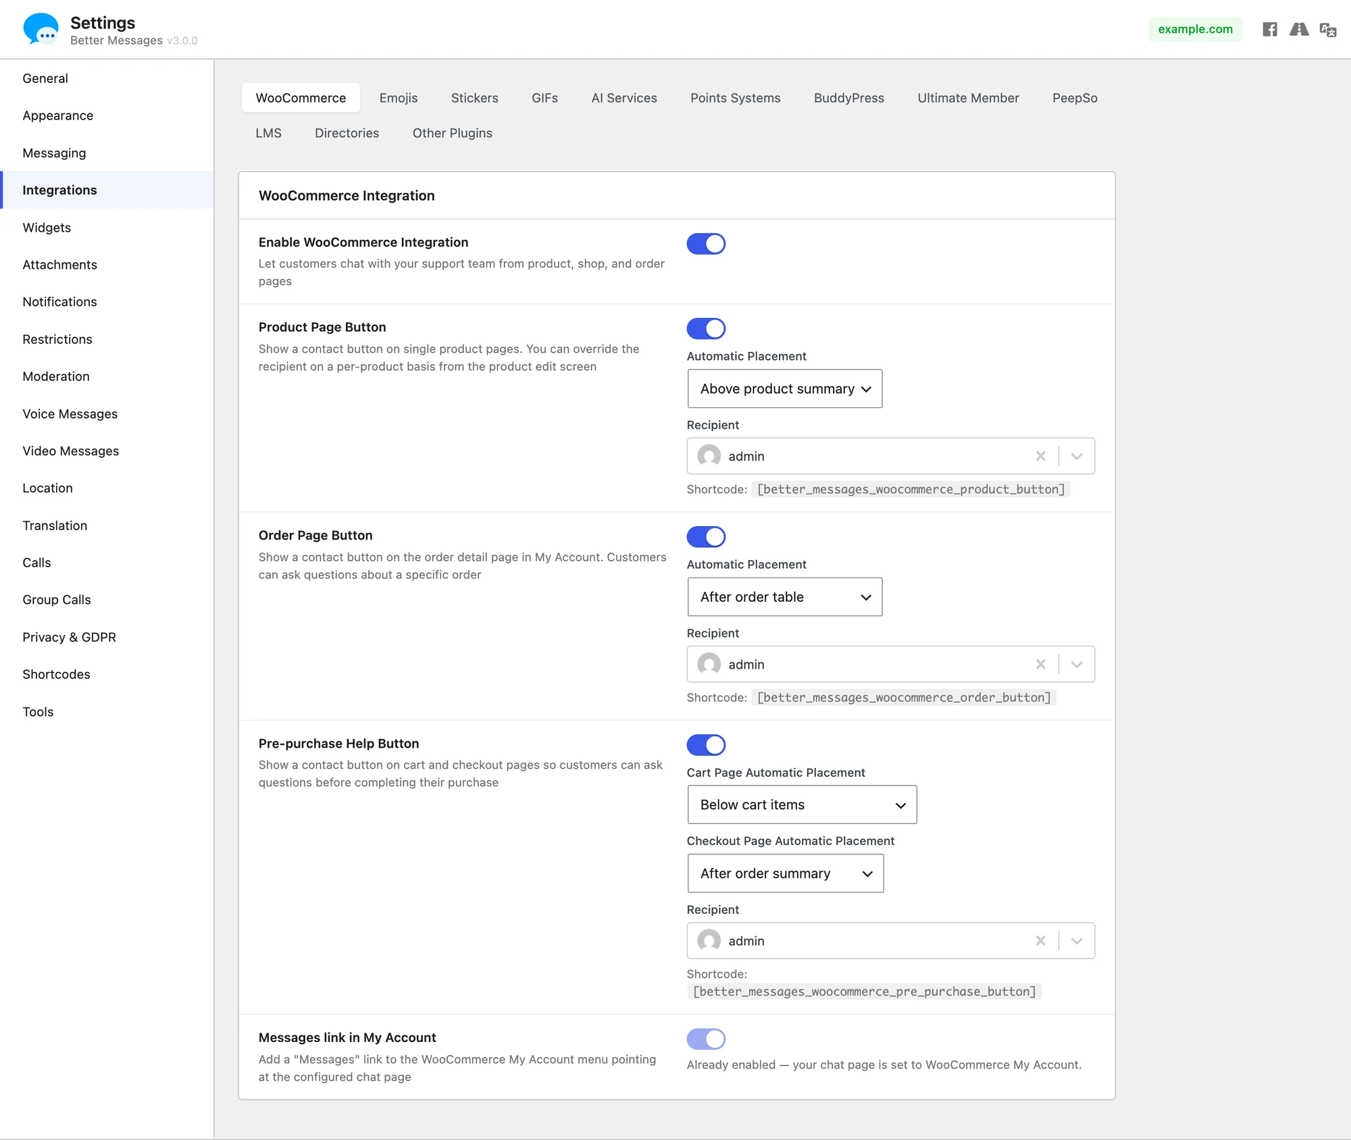
Task: Open Voice Messages in sidebar
Action: coord(107,414)
